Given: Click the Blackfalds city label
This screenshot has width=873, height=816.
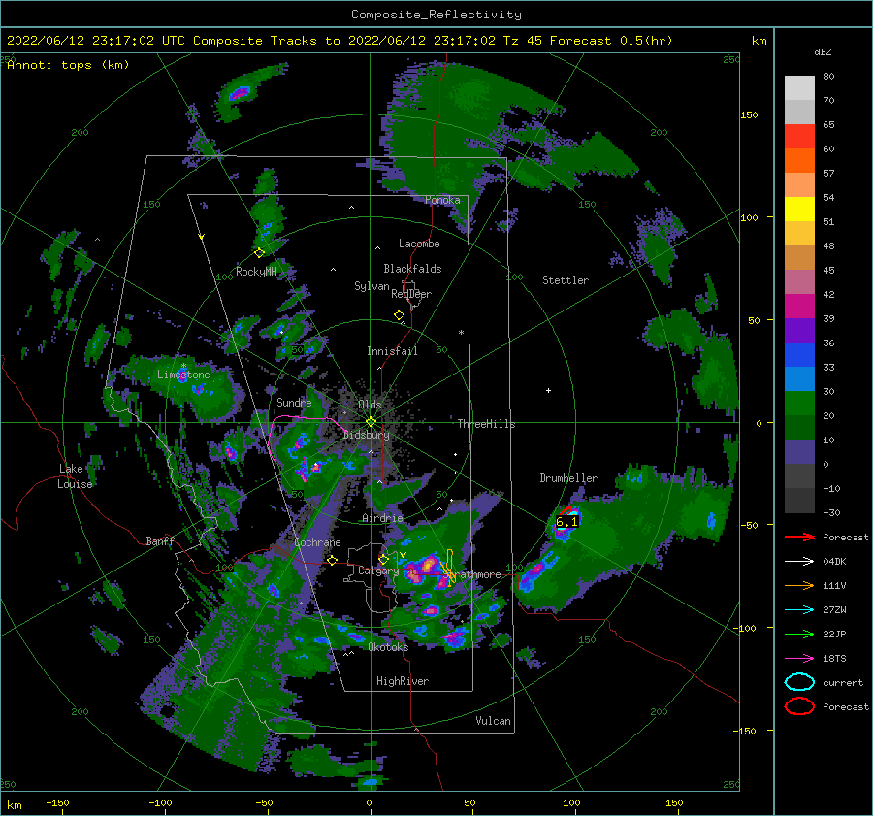Looking at the screenshot, I should pos(412,269).
